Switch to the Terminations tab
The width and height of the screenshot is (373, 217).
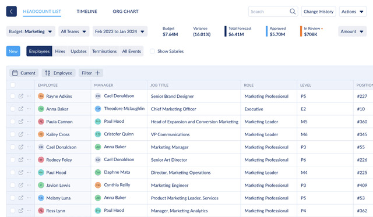(104, 51)
